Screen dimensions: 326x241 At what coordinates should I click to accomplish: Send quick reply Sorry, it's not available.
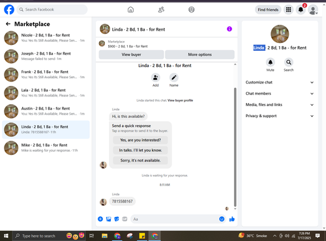click(x=140, y=160)
